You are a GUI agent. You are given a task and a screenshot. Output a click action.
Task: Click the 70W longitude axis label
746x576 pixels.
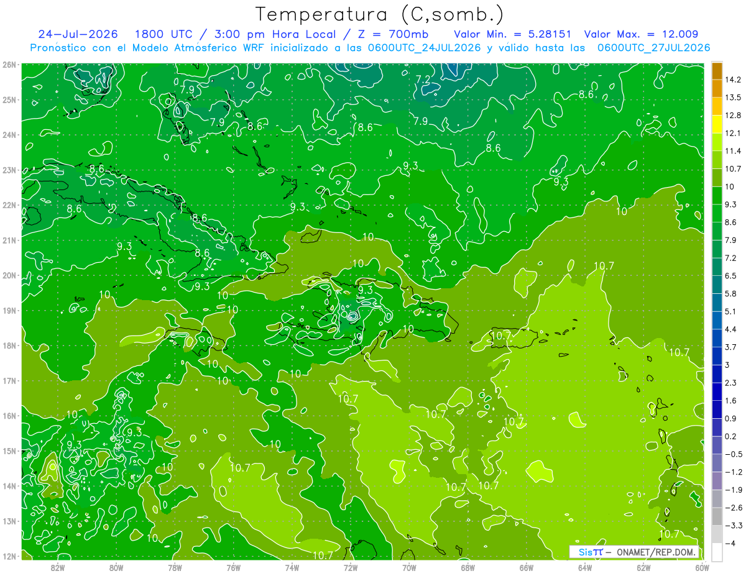pyautogui.click(x=409, y=567)
